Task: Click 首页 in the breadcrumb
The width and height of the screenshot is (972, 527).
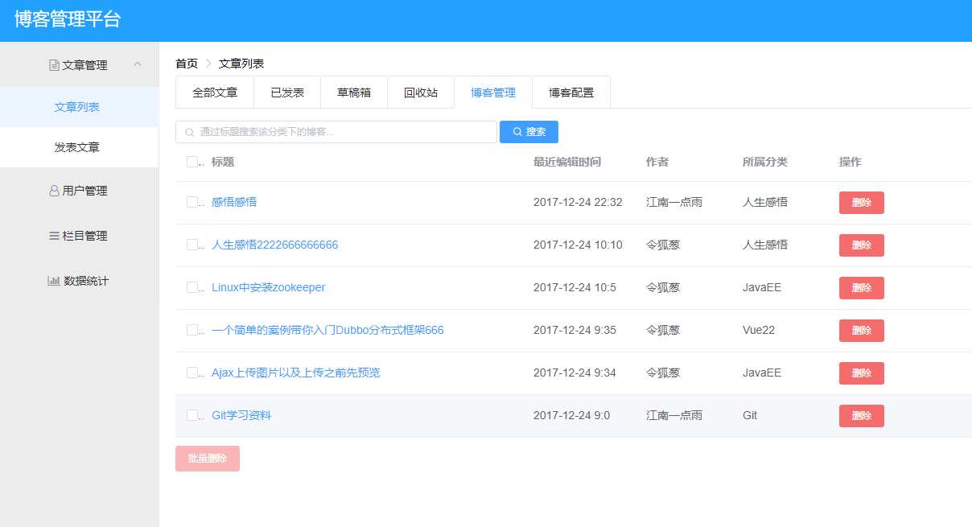Action: (x=187, y=64)
